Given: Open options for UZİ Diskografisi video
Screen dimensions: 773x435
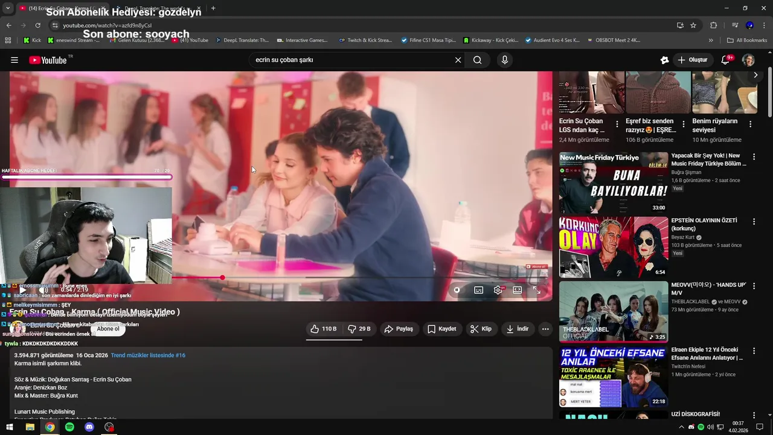Looking at the screenshot, I should click(x=754, y=415).
